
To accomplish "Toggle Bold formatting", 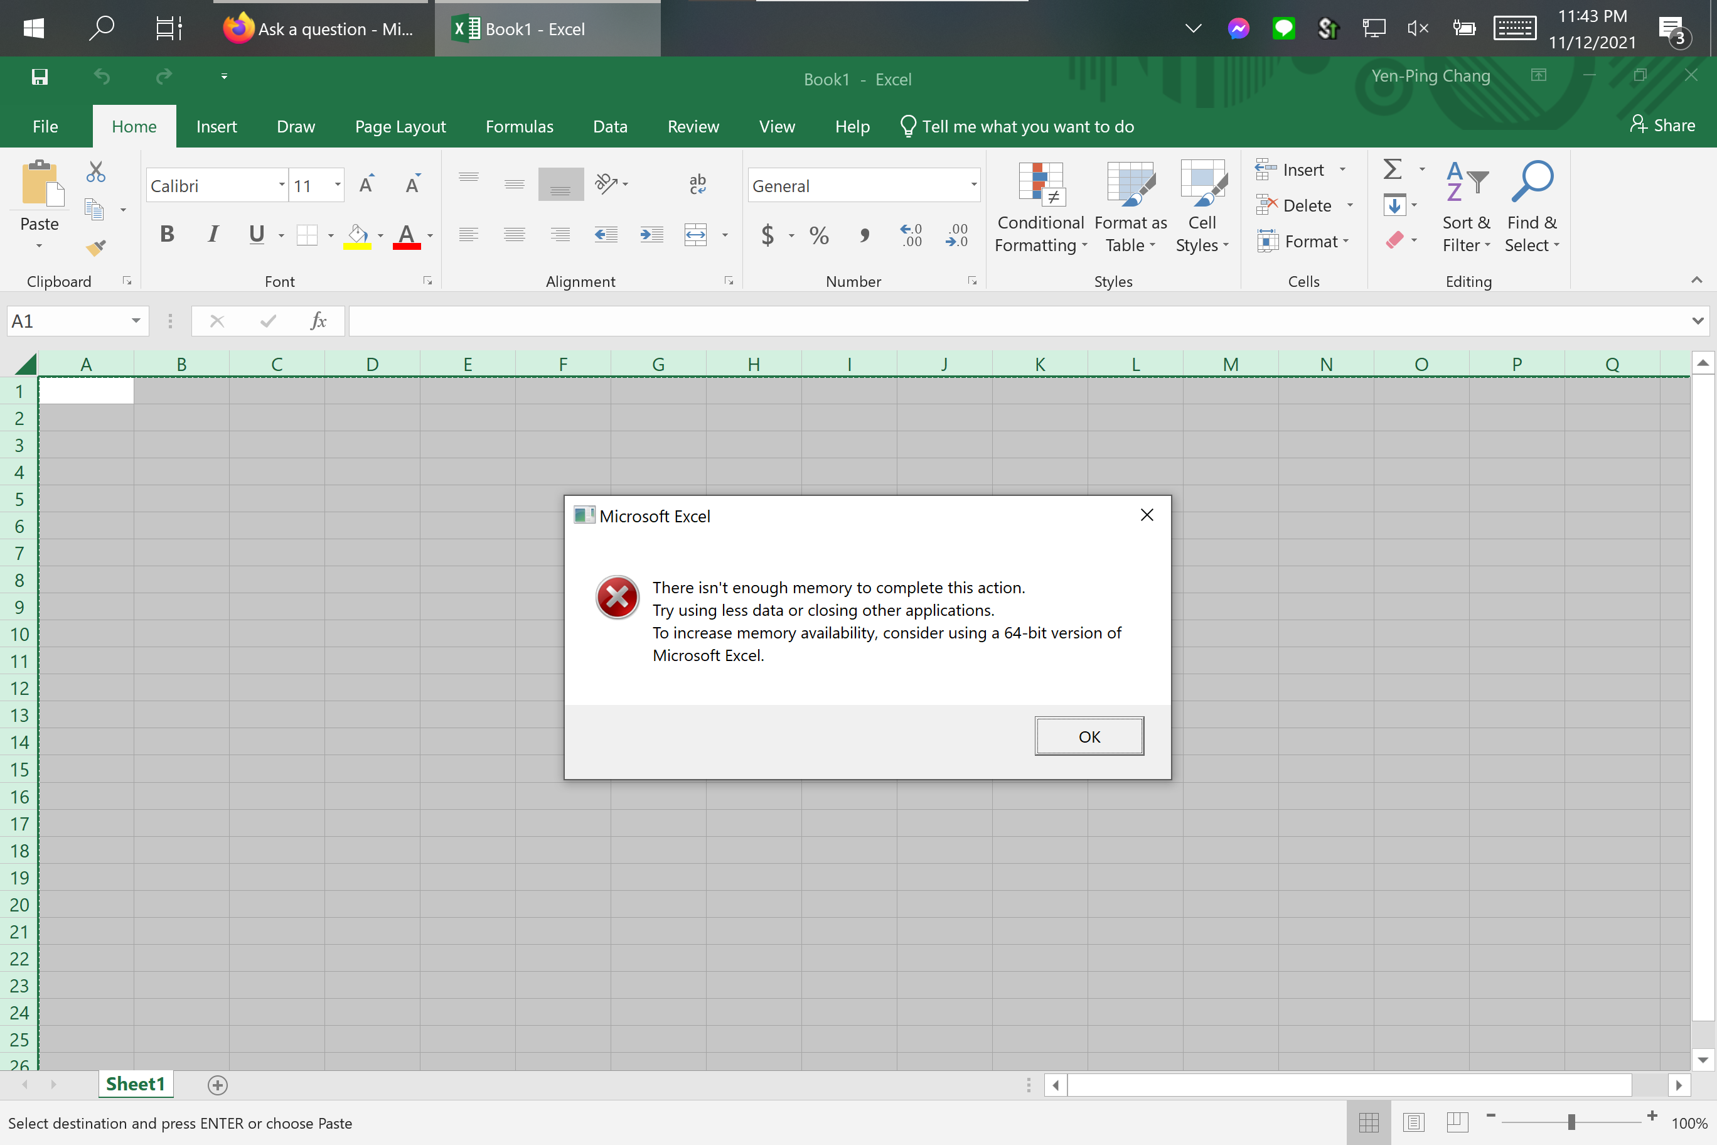I will (x=167, y=234).
